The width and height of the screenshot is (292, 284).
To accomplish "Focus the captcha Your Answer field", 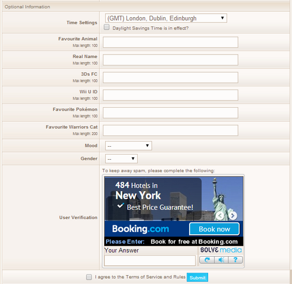I will (x=150, y=260).
